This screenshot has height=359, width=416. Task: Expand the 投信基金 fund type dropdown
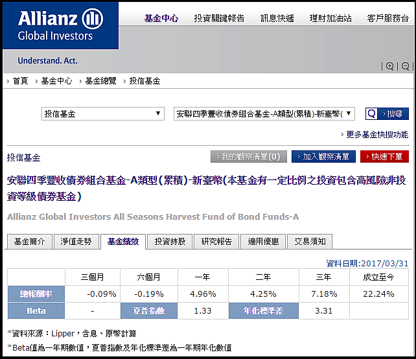click(103, 114)
